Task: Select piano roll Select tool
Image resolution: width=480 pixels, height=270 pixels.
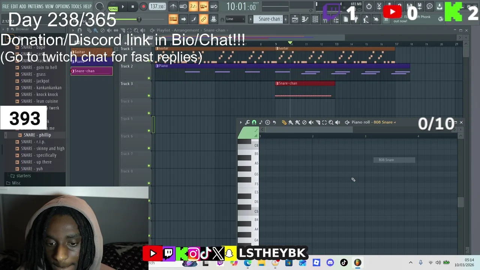Action: 324,122
